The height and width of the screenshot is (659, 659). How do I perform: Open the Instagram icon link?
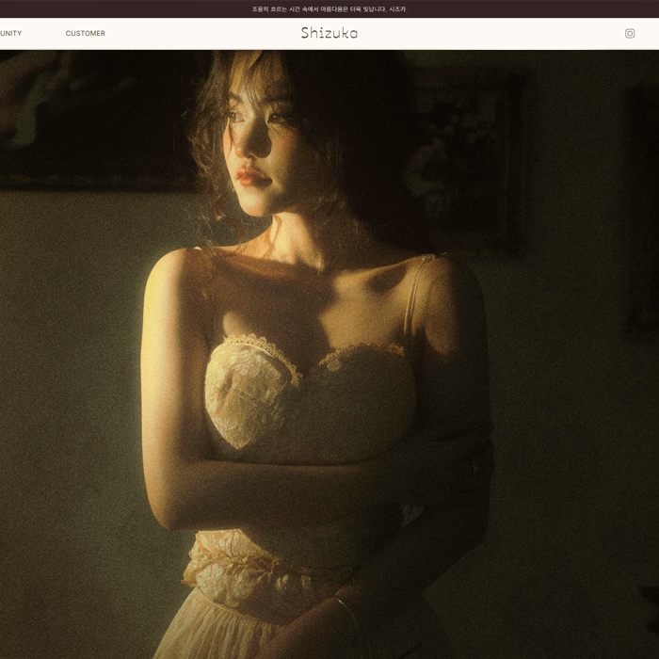(629, 33)
